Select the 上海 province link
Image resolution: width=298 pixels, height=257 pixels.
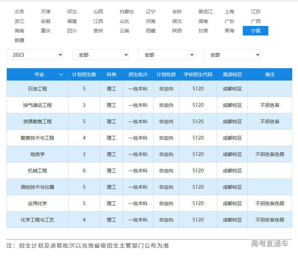pos(229,11)
